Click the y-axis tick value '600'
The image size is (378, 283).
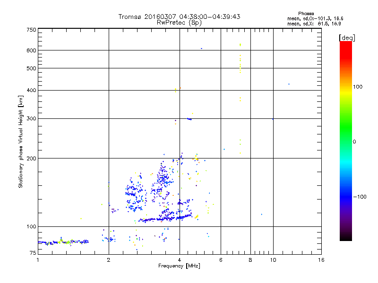coord(31,50)
